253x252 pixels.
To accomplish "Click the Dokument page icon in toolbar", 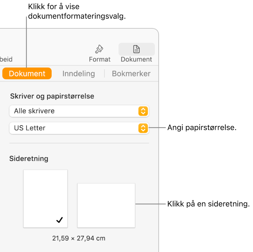I will 137,49.
